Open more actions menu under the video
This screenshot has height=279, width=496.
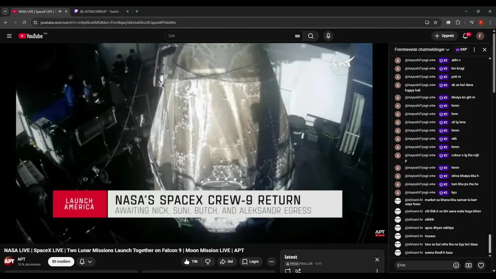(271, 262)
